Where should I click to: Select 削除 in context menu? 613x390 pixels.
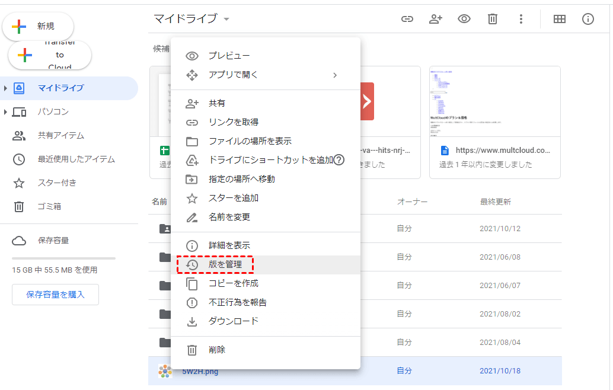click(266, 350)
